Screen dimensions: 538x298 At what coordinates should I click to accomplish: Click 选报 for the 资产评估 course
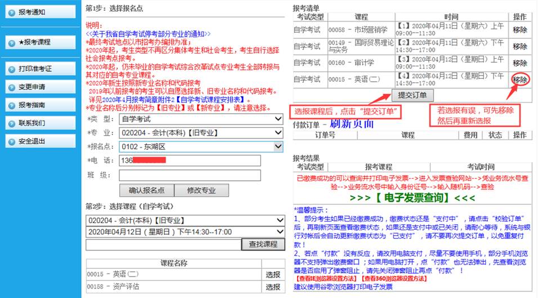[x=273, y=287]
